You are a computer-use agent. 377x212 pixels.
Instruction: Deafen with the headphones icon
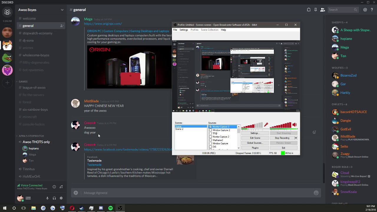click(x=54, y=198)
